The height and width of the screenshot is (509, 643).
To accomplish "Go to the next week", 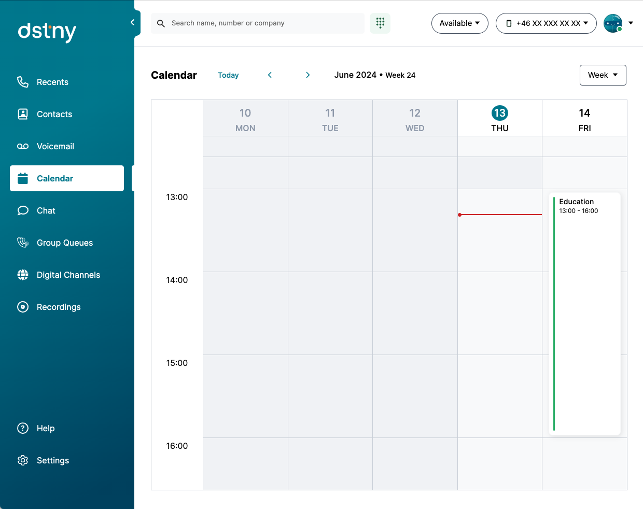I will pyautogui.click(x=308, y=75).
